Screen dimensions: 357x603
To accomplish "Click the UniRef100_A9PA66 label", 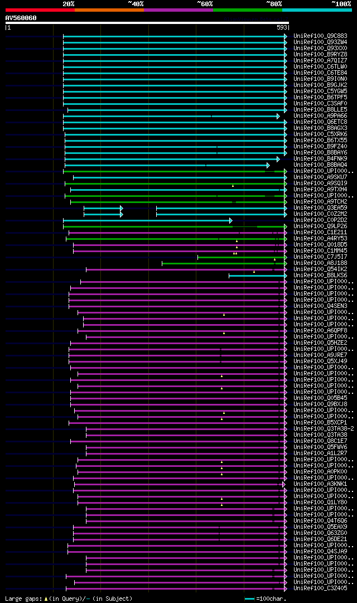I will [320, 116].
